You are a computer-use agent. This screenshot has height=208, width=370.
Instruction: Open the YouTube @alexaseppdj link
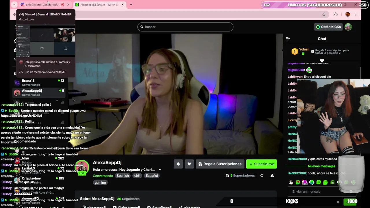click(126, 207)
